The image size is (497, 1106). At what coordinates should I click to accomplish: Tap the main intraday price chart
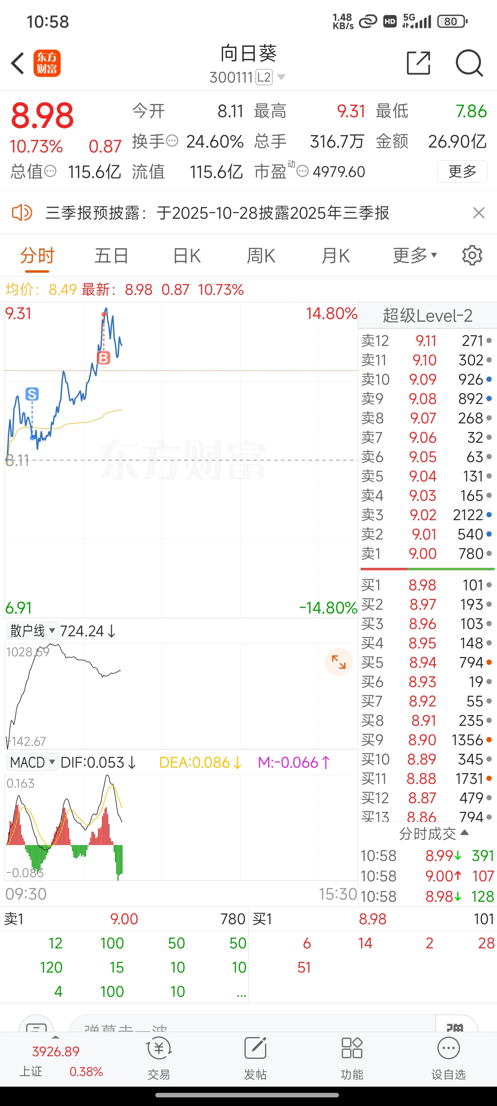point(181,460)
